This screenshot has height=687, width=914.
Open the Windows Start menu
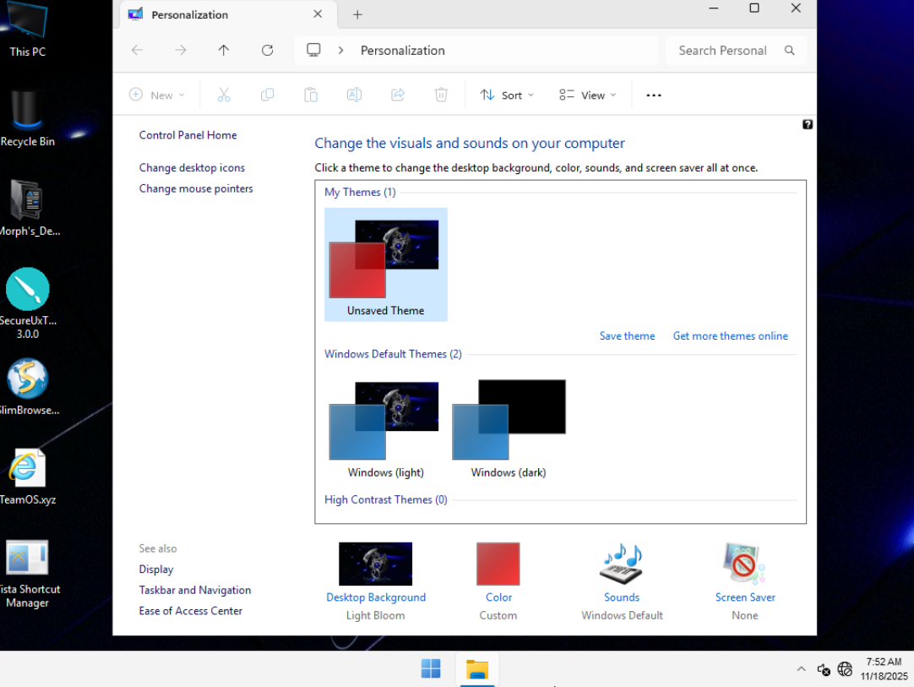[x=431, y=669]
